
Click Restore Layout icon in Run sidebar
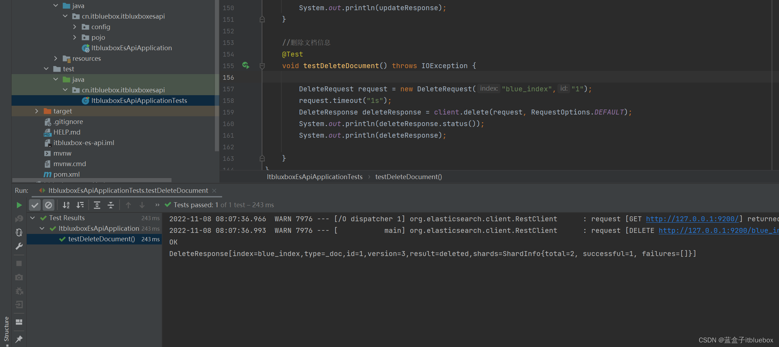19,322
